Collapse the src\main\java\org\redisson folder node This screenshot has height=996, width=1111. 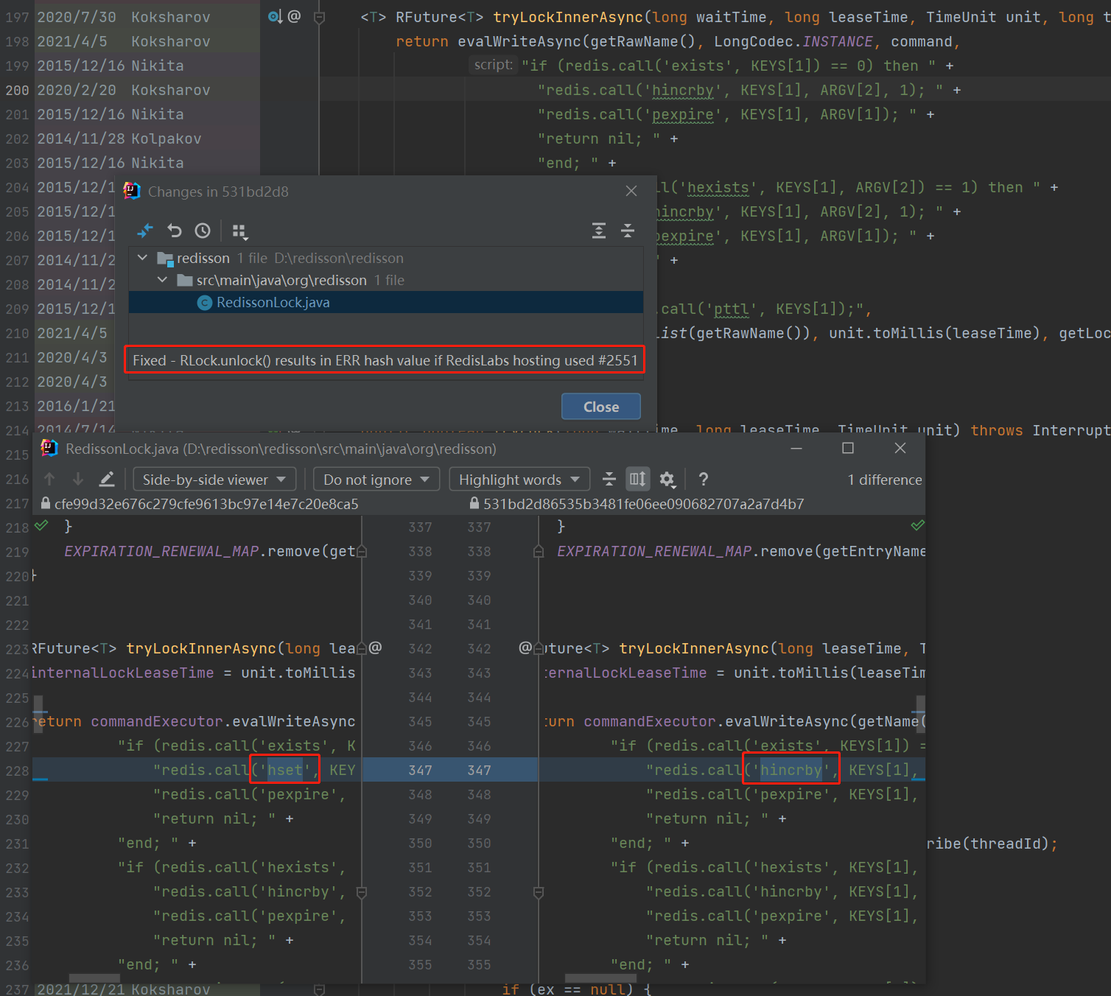[x=163, y=280]
